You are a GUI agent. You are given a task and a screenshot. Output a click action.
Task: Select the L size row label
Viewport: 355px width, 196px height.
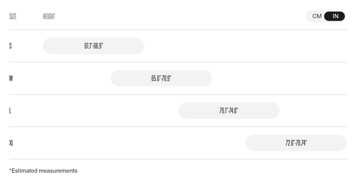click(x=11, y=111)
